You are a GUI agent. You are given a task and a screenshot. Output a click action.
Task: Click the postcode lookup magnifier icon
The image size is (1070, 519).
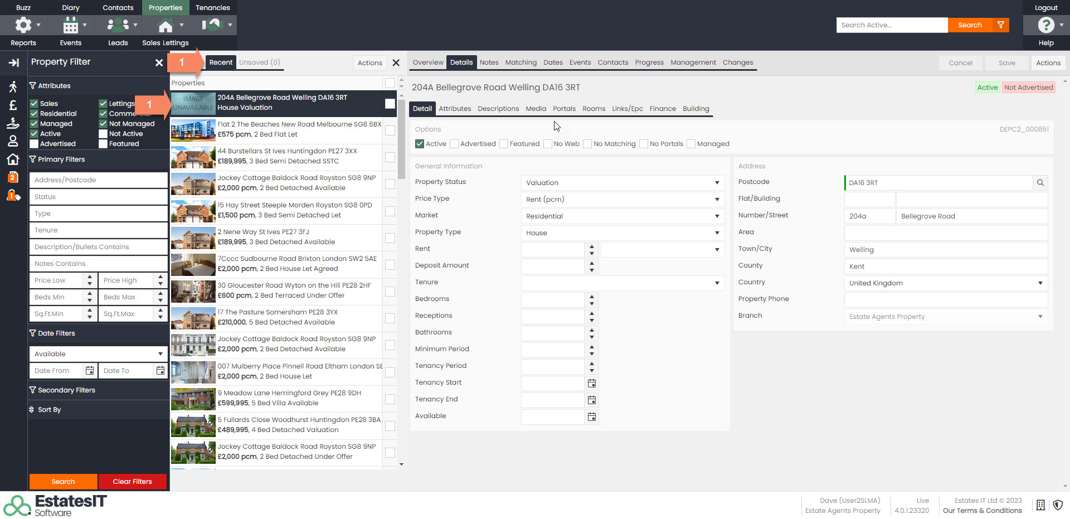point(1040,183)
